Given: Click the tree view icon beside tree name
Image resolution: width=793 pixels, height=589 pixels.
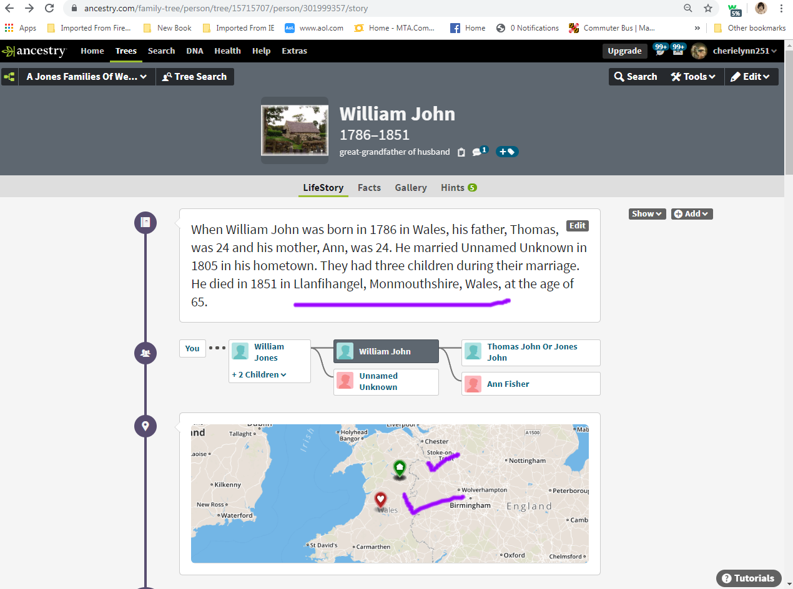Looking at the screenshot, I should click(x=9, y=77).
